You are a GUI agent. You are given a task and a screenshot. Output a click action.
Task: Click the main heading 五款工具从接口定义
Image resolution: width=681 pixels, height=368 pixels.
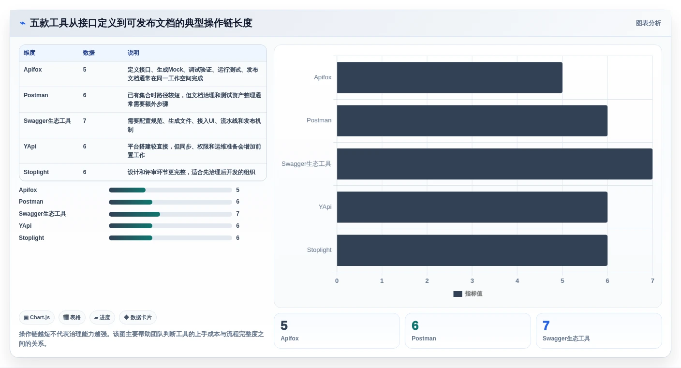coord(141,23)
